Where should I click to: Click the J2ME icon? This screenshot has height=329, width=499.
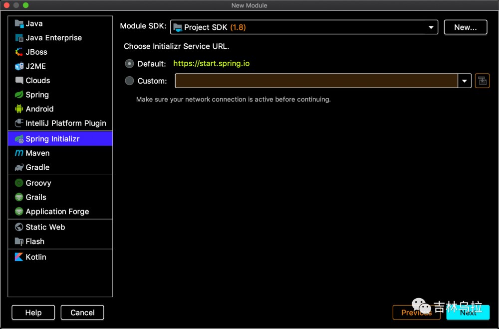(x=19, y=66)
